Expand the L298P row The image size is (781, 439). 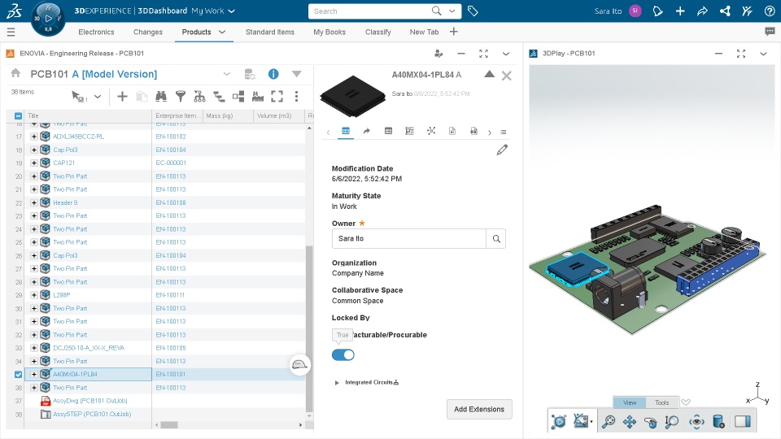click(x=34, y=294)
